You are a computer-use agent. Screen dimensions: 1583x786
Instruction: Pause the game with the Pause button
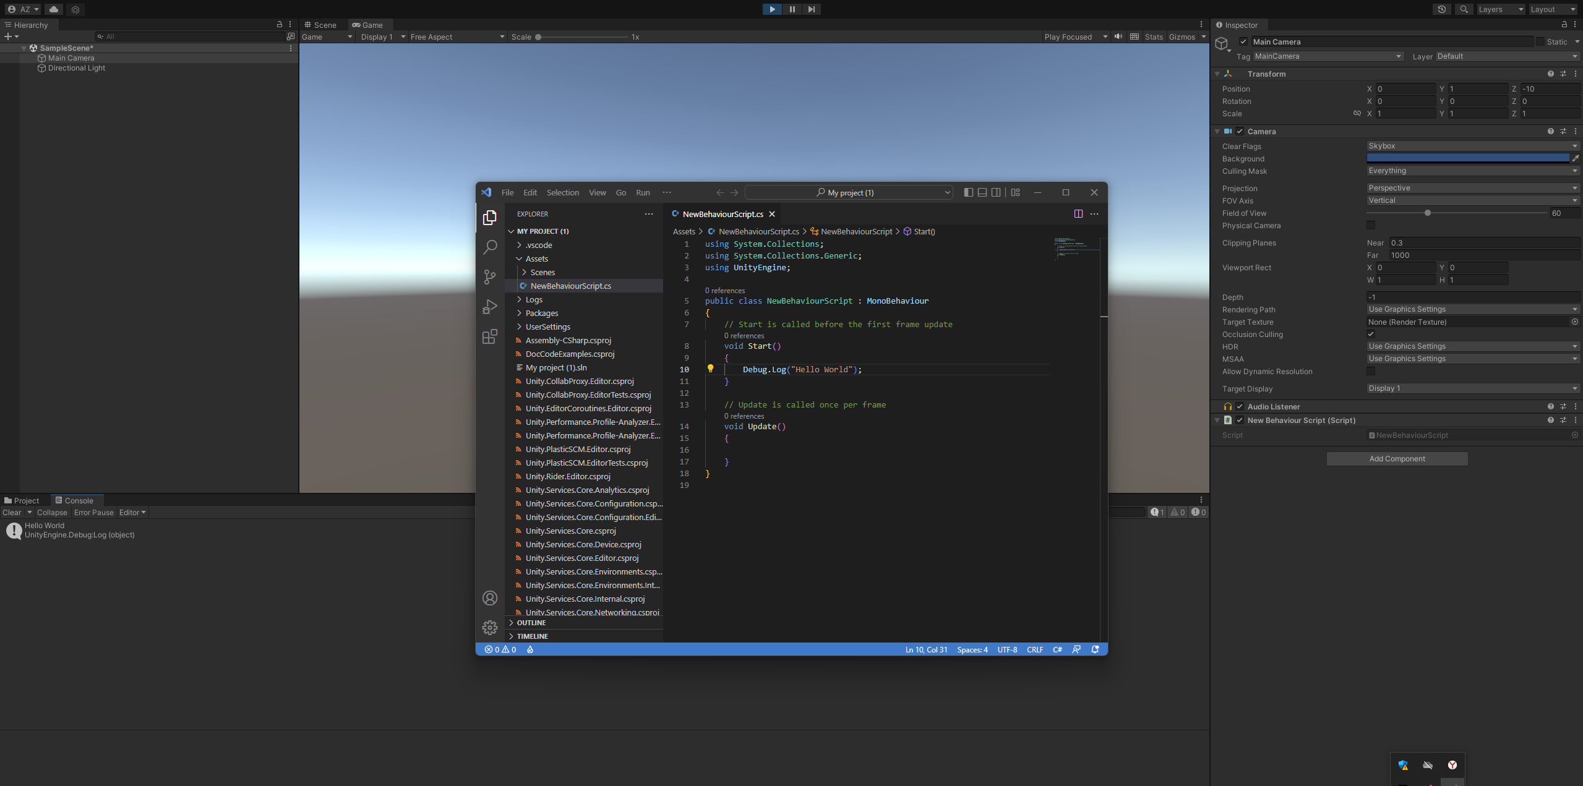[792, 9]
